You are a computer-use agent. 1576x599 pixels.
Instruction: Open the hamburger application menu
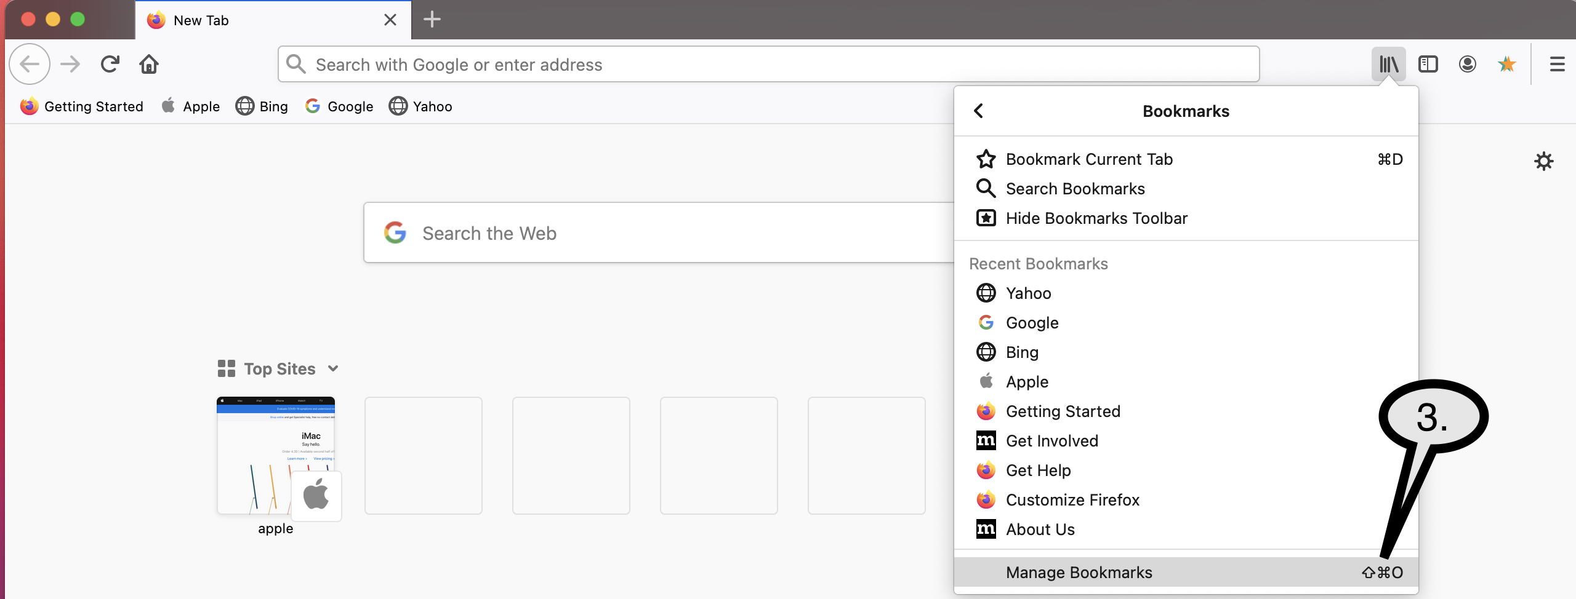click(x=1557, y=64)
